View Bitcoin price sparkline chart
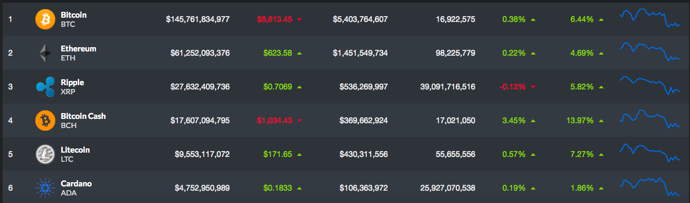This screenshot has width=690, height=203. 650,18
